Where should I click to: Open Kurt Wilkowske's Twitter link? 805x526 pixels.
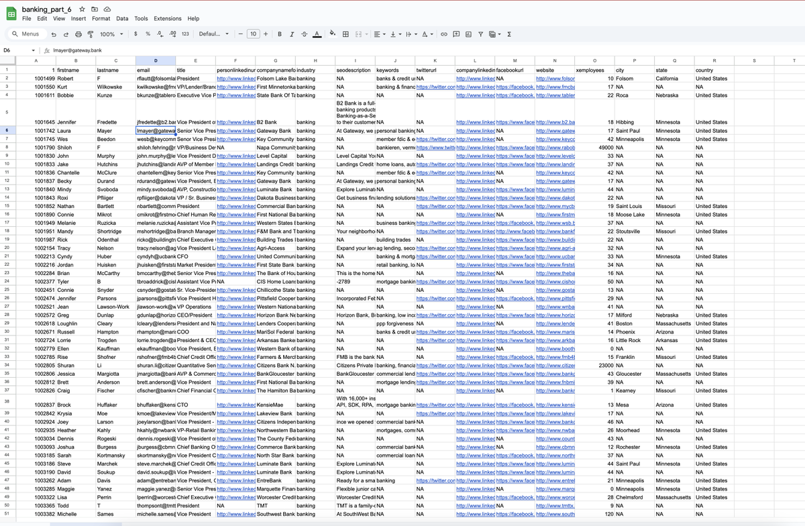(435, 87)
